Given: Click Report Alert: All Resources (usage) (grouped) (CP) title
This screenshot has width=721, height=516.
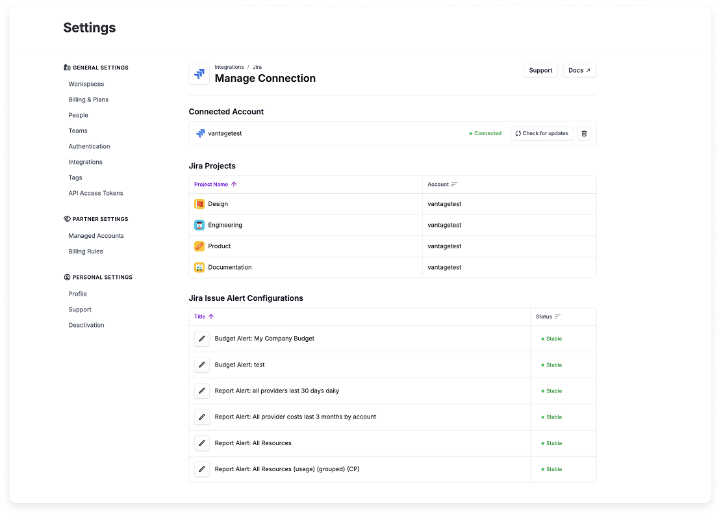Looking at the screenshot, I should [287, 469].
